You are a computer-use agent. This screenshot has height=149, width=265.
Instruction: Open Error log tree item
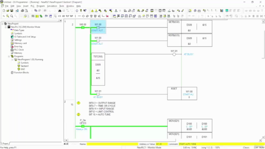[x=18, y=46]
